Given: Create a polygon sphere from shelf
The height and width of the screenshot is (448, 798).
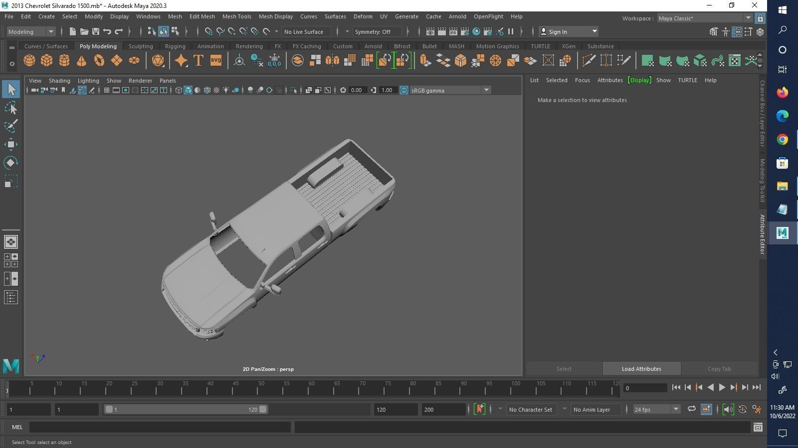Looking at the screenshot, I should point(29,61).
